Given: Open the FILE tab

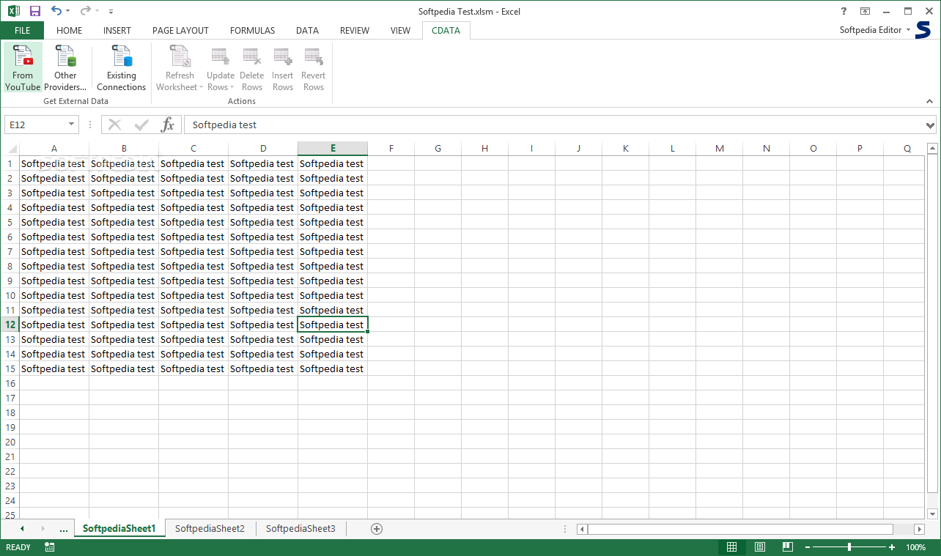Looking at the screenshot, I should pyautogui.click(x=22, y=30).
